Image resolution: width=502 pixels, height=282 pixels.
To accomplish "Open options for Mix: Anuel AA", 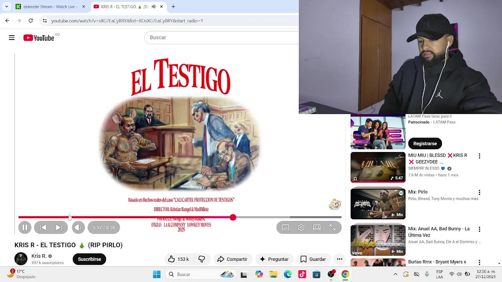I will [x=479, y=230].
